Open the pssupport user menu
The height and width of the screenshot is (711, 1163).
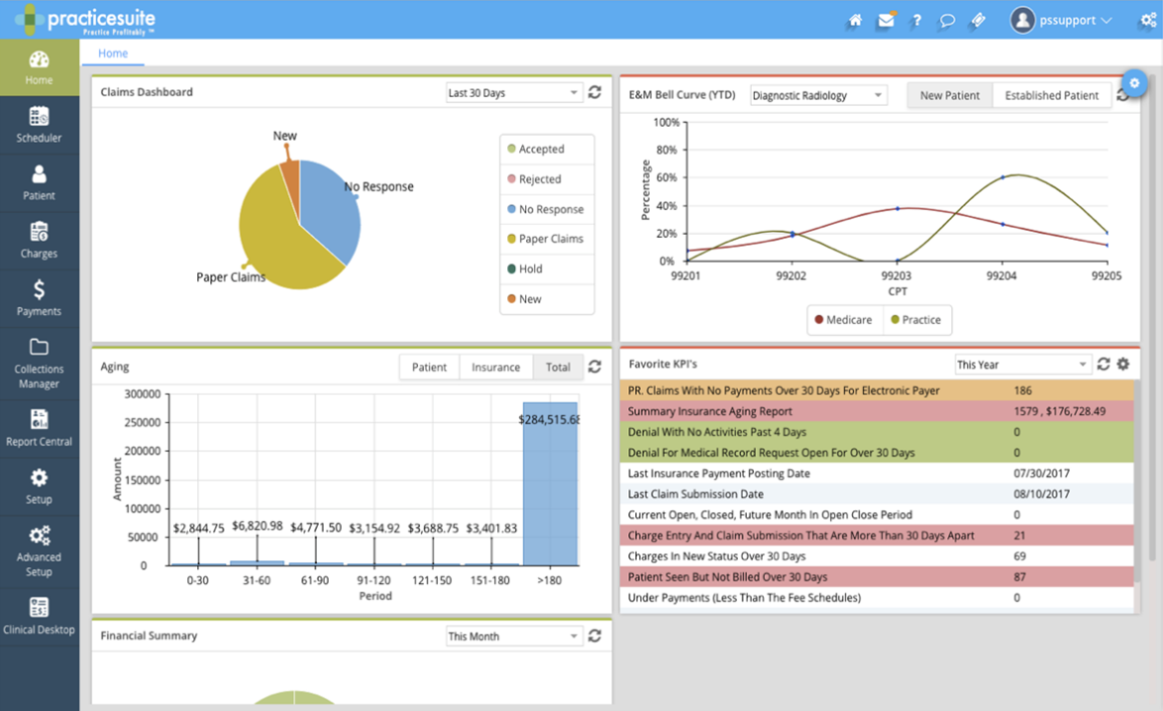[1066, 20]
